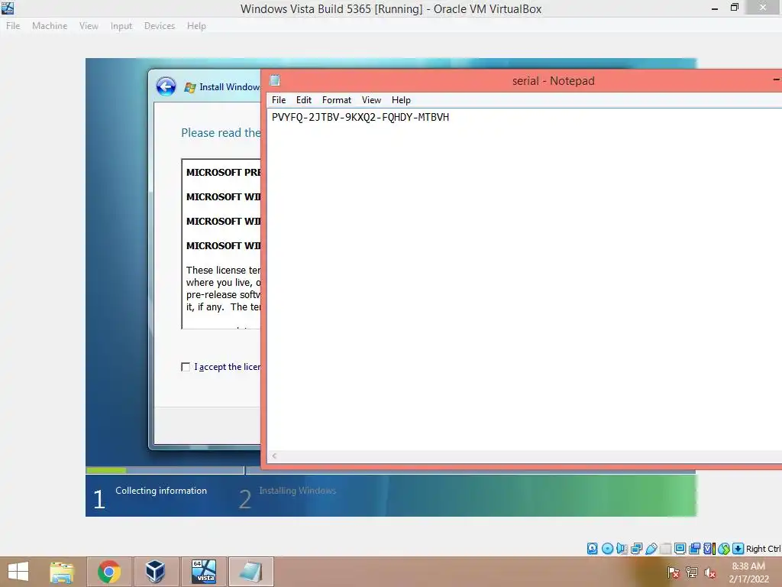Click the network adapters icon in VirtualBox status bar

point(636,549)
